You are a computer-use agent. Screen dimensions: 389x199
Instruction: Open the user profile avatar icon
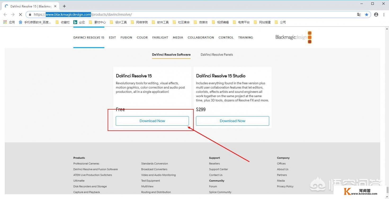tap(376, 15)
